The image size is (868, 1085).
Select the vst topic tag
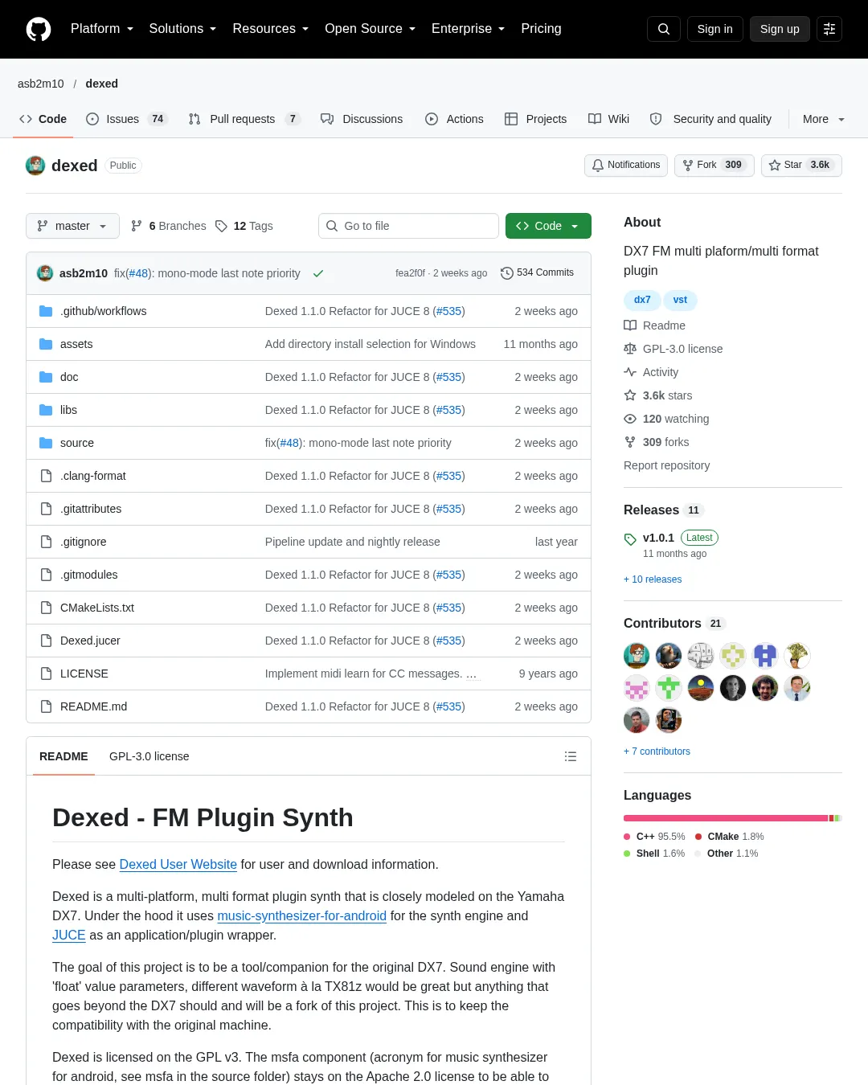680,300
